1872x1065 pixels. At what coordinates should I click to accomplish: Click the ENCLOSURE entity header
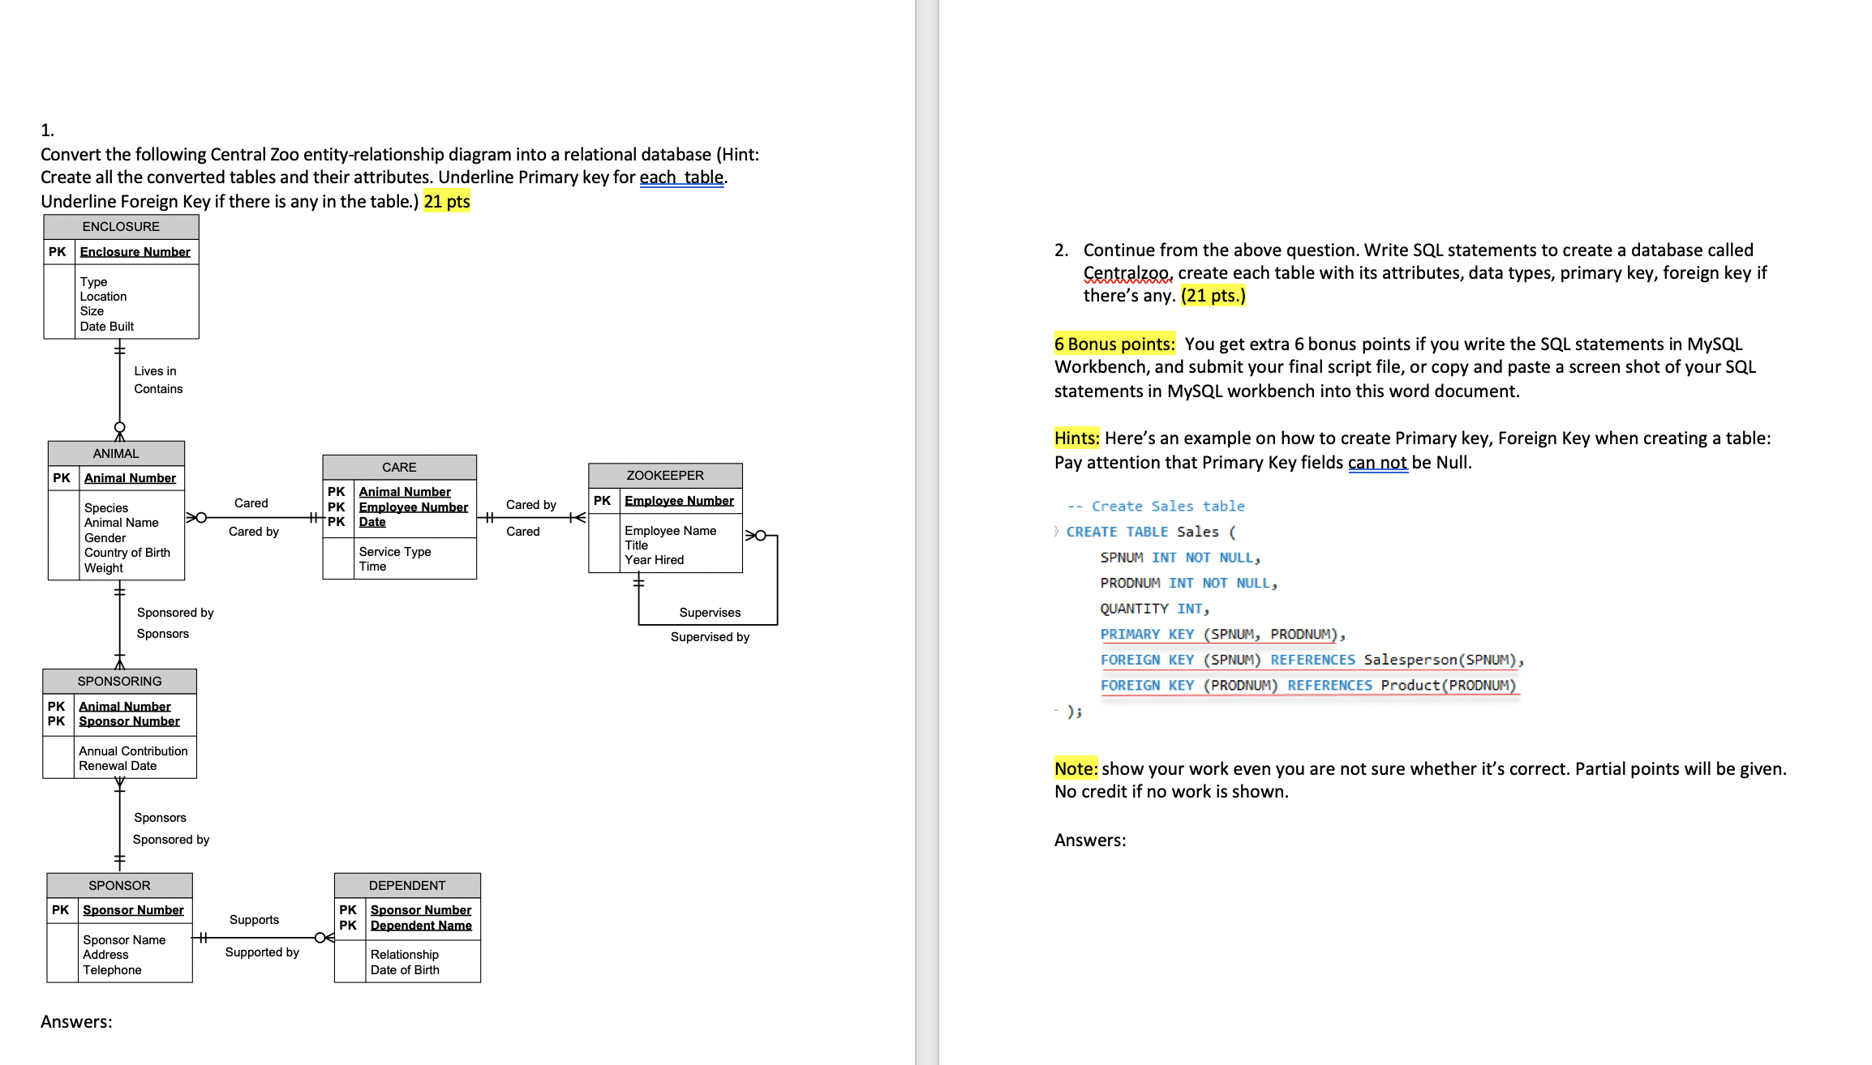pyautogui.click(x=121, y=227)
